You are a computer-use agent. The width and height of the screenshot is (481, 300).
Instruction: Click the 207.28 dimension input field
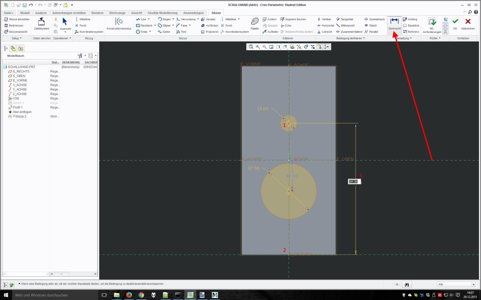click(354, 181)
